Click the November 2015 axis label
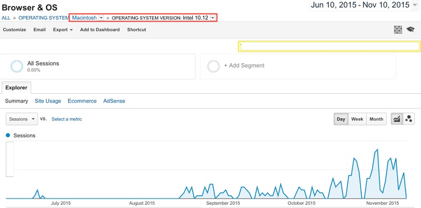Screen dimensions: 421x208 tap(383, 203)
